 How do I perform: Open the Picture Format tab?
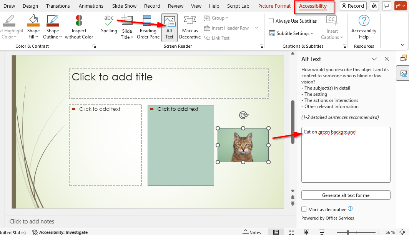point(274,6)
